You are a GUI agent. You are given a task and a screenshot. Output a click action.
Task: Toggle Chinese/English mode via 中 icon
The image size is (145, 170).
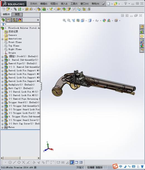tap(120, 166)
